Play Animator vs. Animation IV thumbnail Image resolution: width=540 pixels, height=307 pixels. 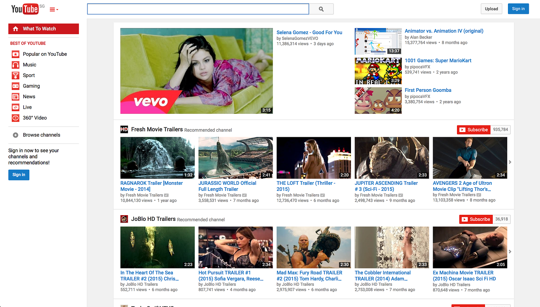pos(378,41)
